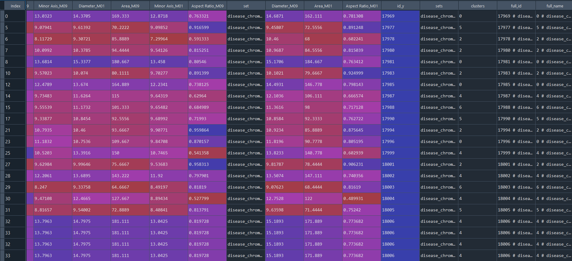Click the blue cell in row 25's narrow column
The height and width of the screenshot is (261, 572).
pos(30,153)
